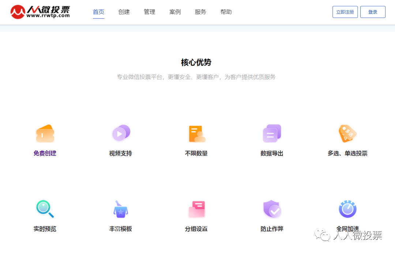Click the 免费创建 (free create) icon
Image resolution: width=395 pixels, height=253 pixels.
(x=45, y=133)
